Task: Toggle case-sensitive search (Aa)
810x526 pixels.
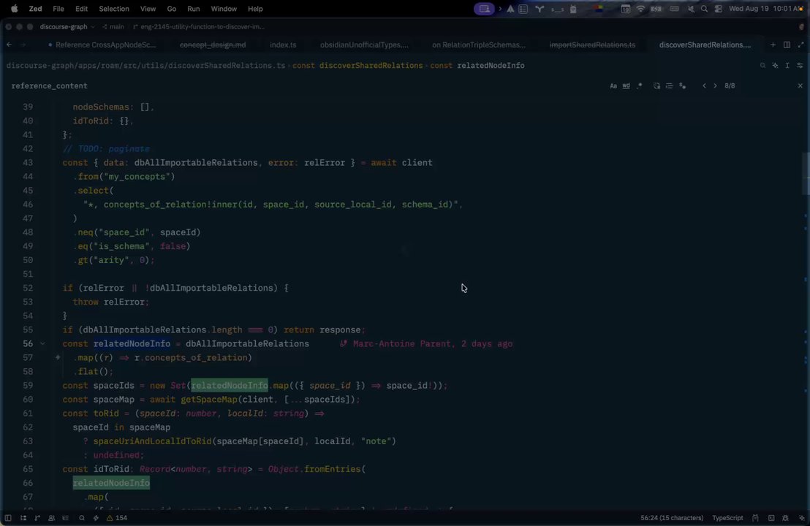Action: [613, 85]
